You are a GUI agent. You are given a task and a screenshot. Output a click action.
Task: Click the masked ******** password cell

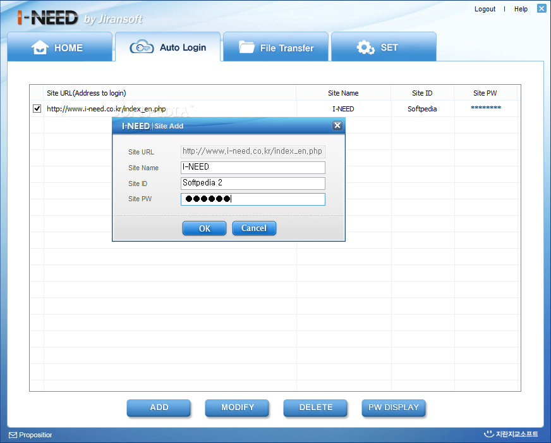(x=486, y=108)
